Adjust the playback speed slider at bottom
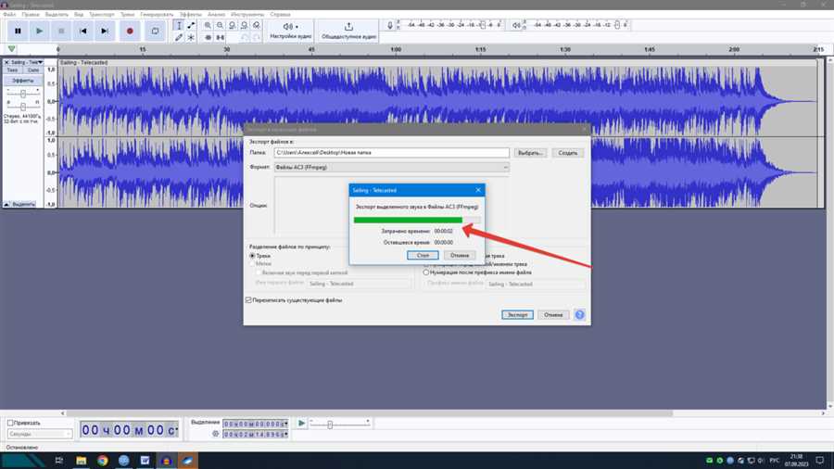Screen dimensions: 834x469 tap(330, 425)
